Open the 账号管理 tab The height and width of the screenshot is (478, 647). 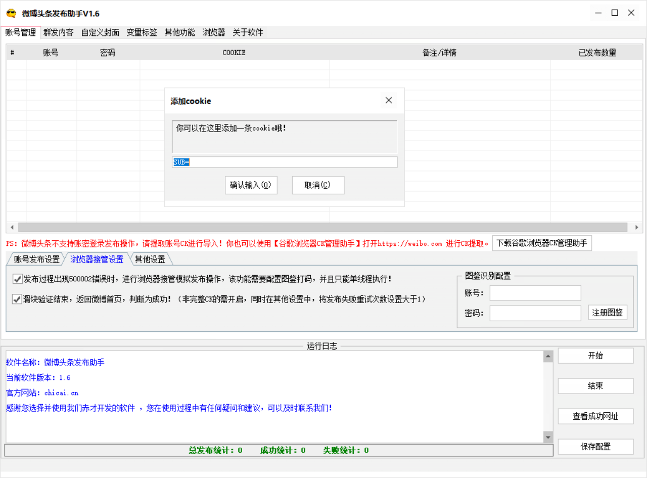(21, 32)
